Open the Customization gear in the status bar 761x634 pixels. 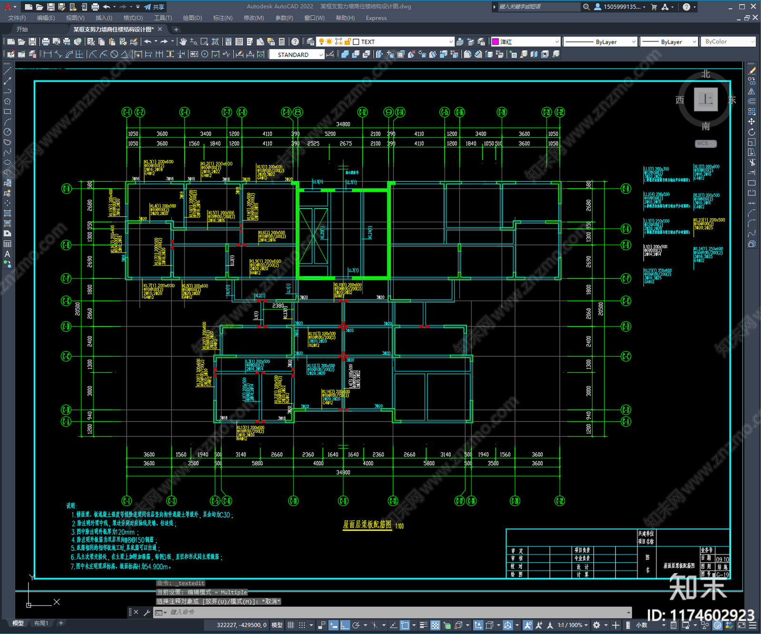(596, 625)
